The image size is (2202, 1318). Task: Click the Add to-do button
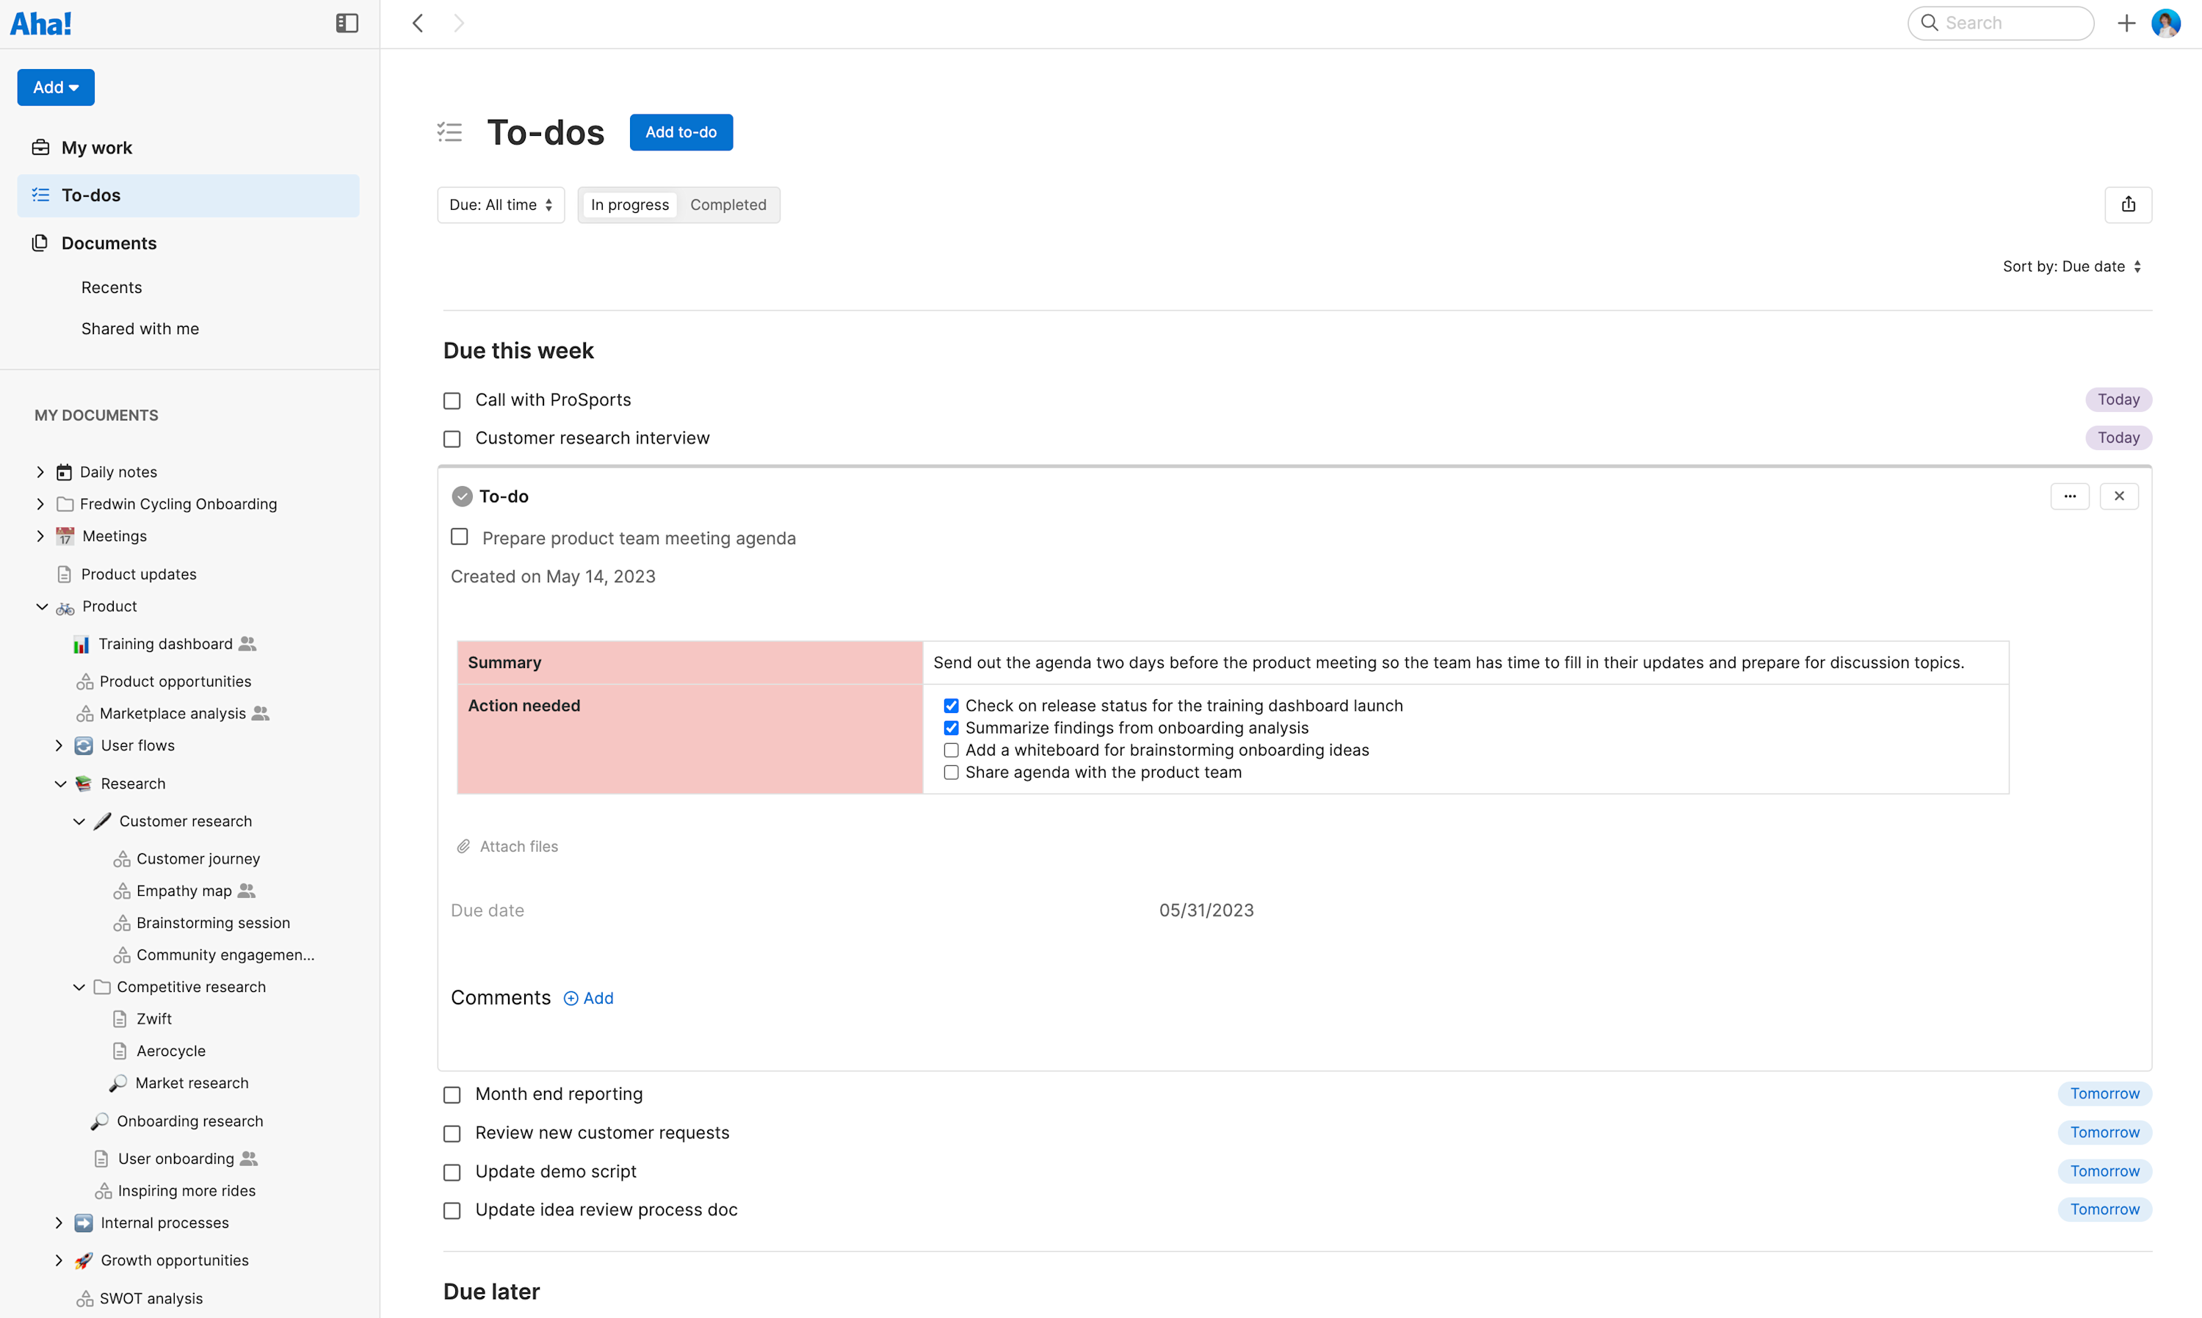point(680,131)
